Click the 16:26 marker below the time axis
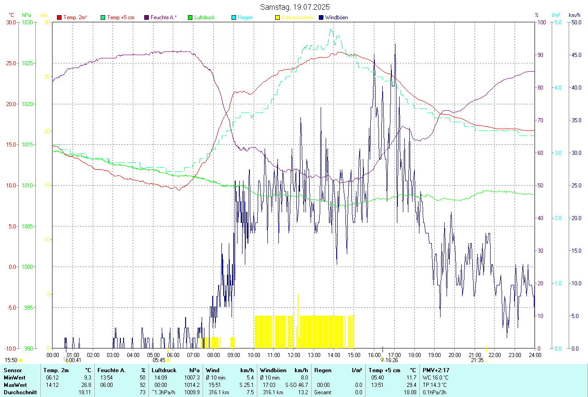Viewport: 588px width, 397px height. pyautogui.click(x=390, y=360)
